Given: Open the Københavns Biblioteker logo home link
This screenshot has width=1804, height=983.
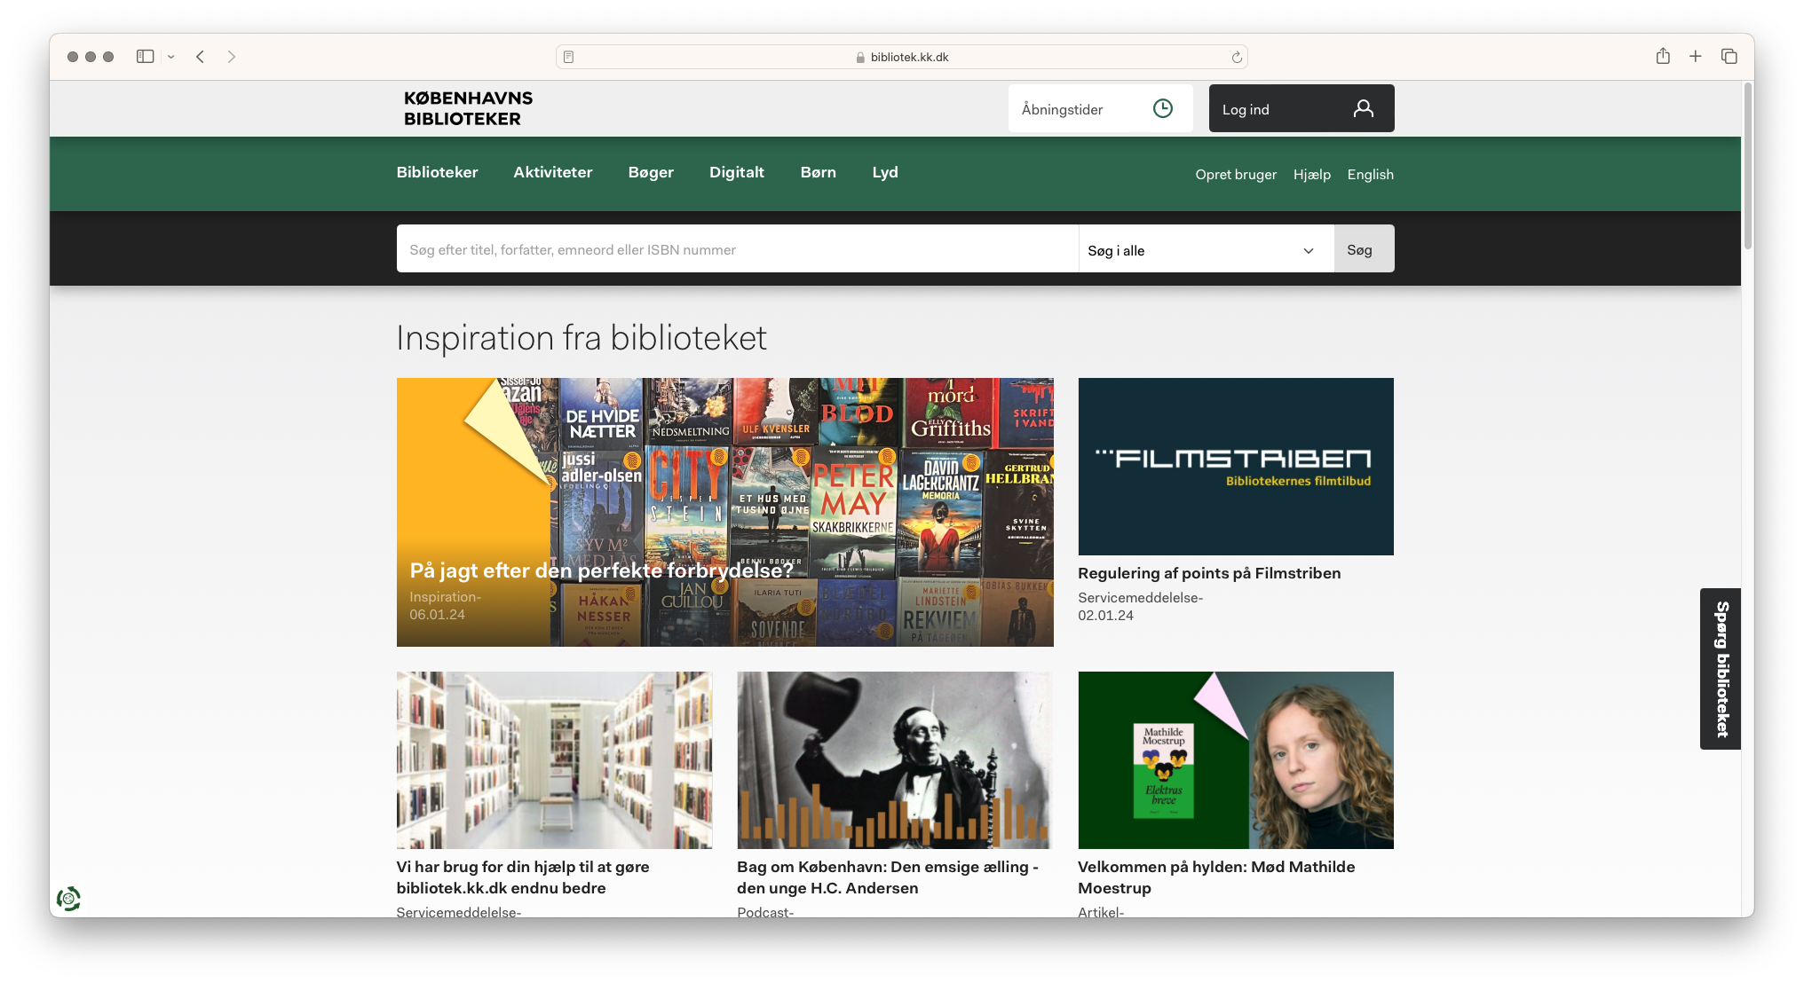Looking at the screenshot, I should [x=468, y=108].
